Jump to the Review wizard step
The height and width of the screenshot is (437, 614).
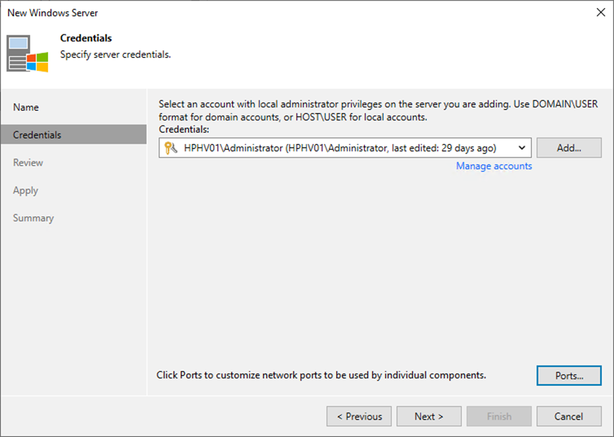click(28, 162)
